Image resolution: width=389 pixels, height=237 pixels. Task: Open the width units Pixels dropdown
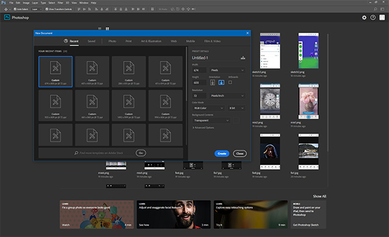228,70
